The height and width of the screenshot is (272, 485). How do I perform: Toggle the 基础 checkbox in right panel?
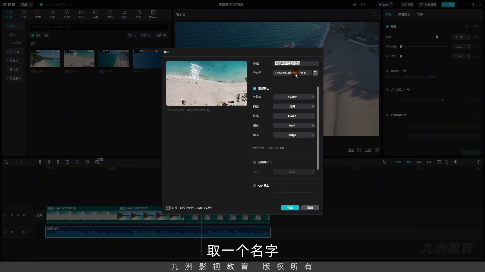[x=387, y=26]
